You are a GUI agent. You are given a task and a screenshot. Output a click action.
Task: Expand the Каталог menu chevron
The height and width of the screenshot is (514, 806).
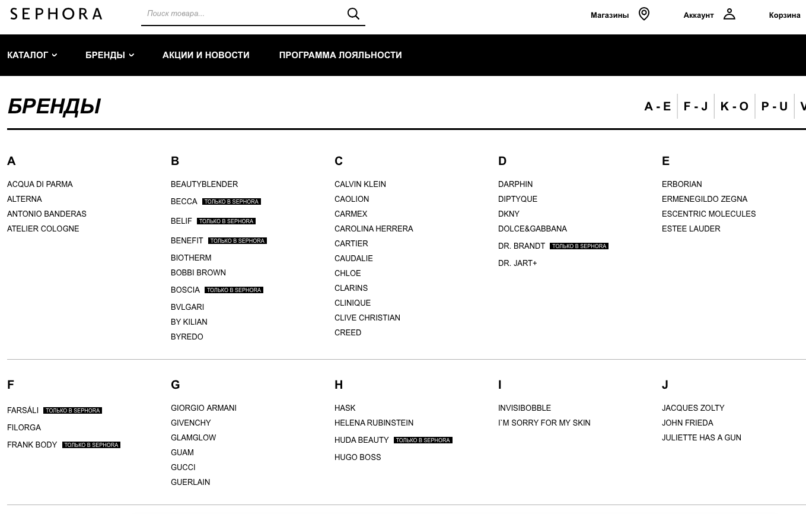(55, 55)
